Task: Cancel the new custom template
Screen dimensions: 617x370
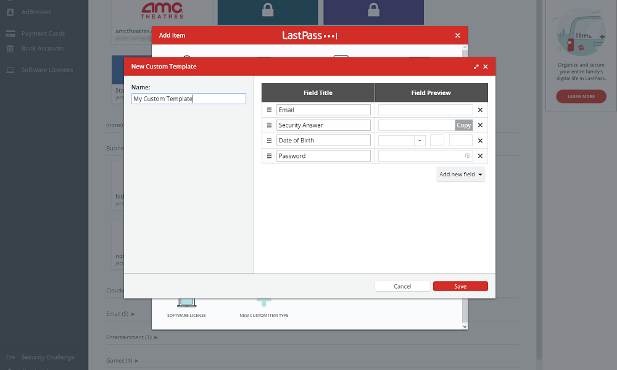Action: (402, 286)
